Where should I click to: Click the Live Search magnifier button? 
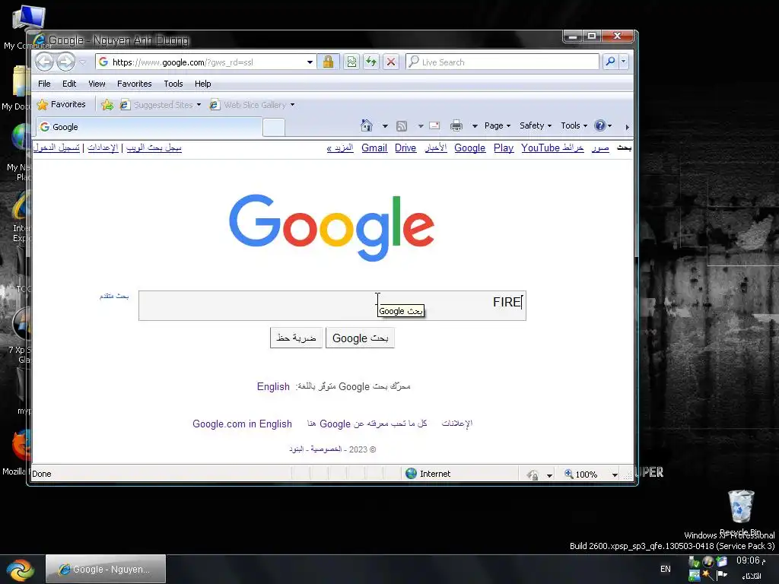coord(610,62)
